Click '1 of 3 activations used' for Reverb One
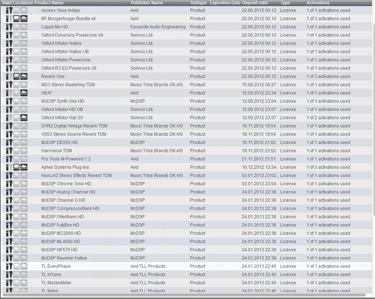 [328, 76]
